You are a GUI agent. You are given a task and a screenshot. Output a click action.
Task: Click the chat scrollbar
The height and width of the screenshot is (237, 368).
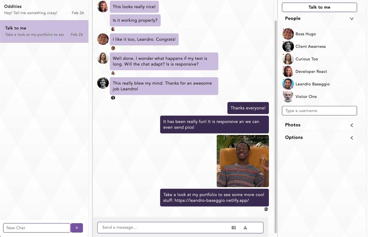(x=276, y=127)
